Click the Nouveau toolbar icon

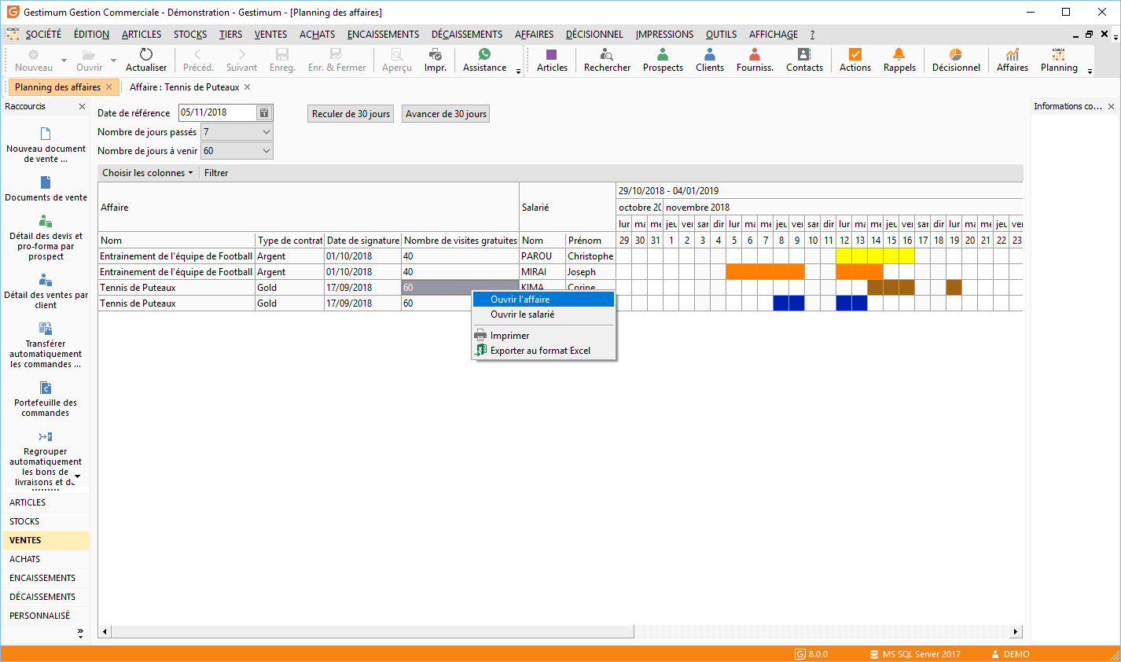tap(33, 60)
